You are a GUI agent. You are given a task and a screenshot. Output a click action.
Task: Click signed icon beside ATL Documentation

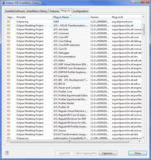click(9, 56)
